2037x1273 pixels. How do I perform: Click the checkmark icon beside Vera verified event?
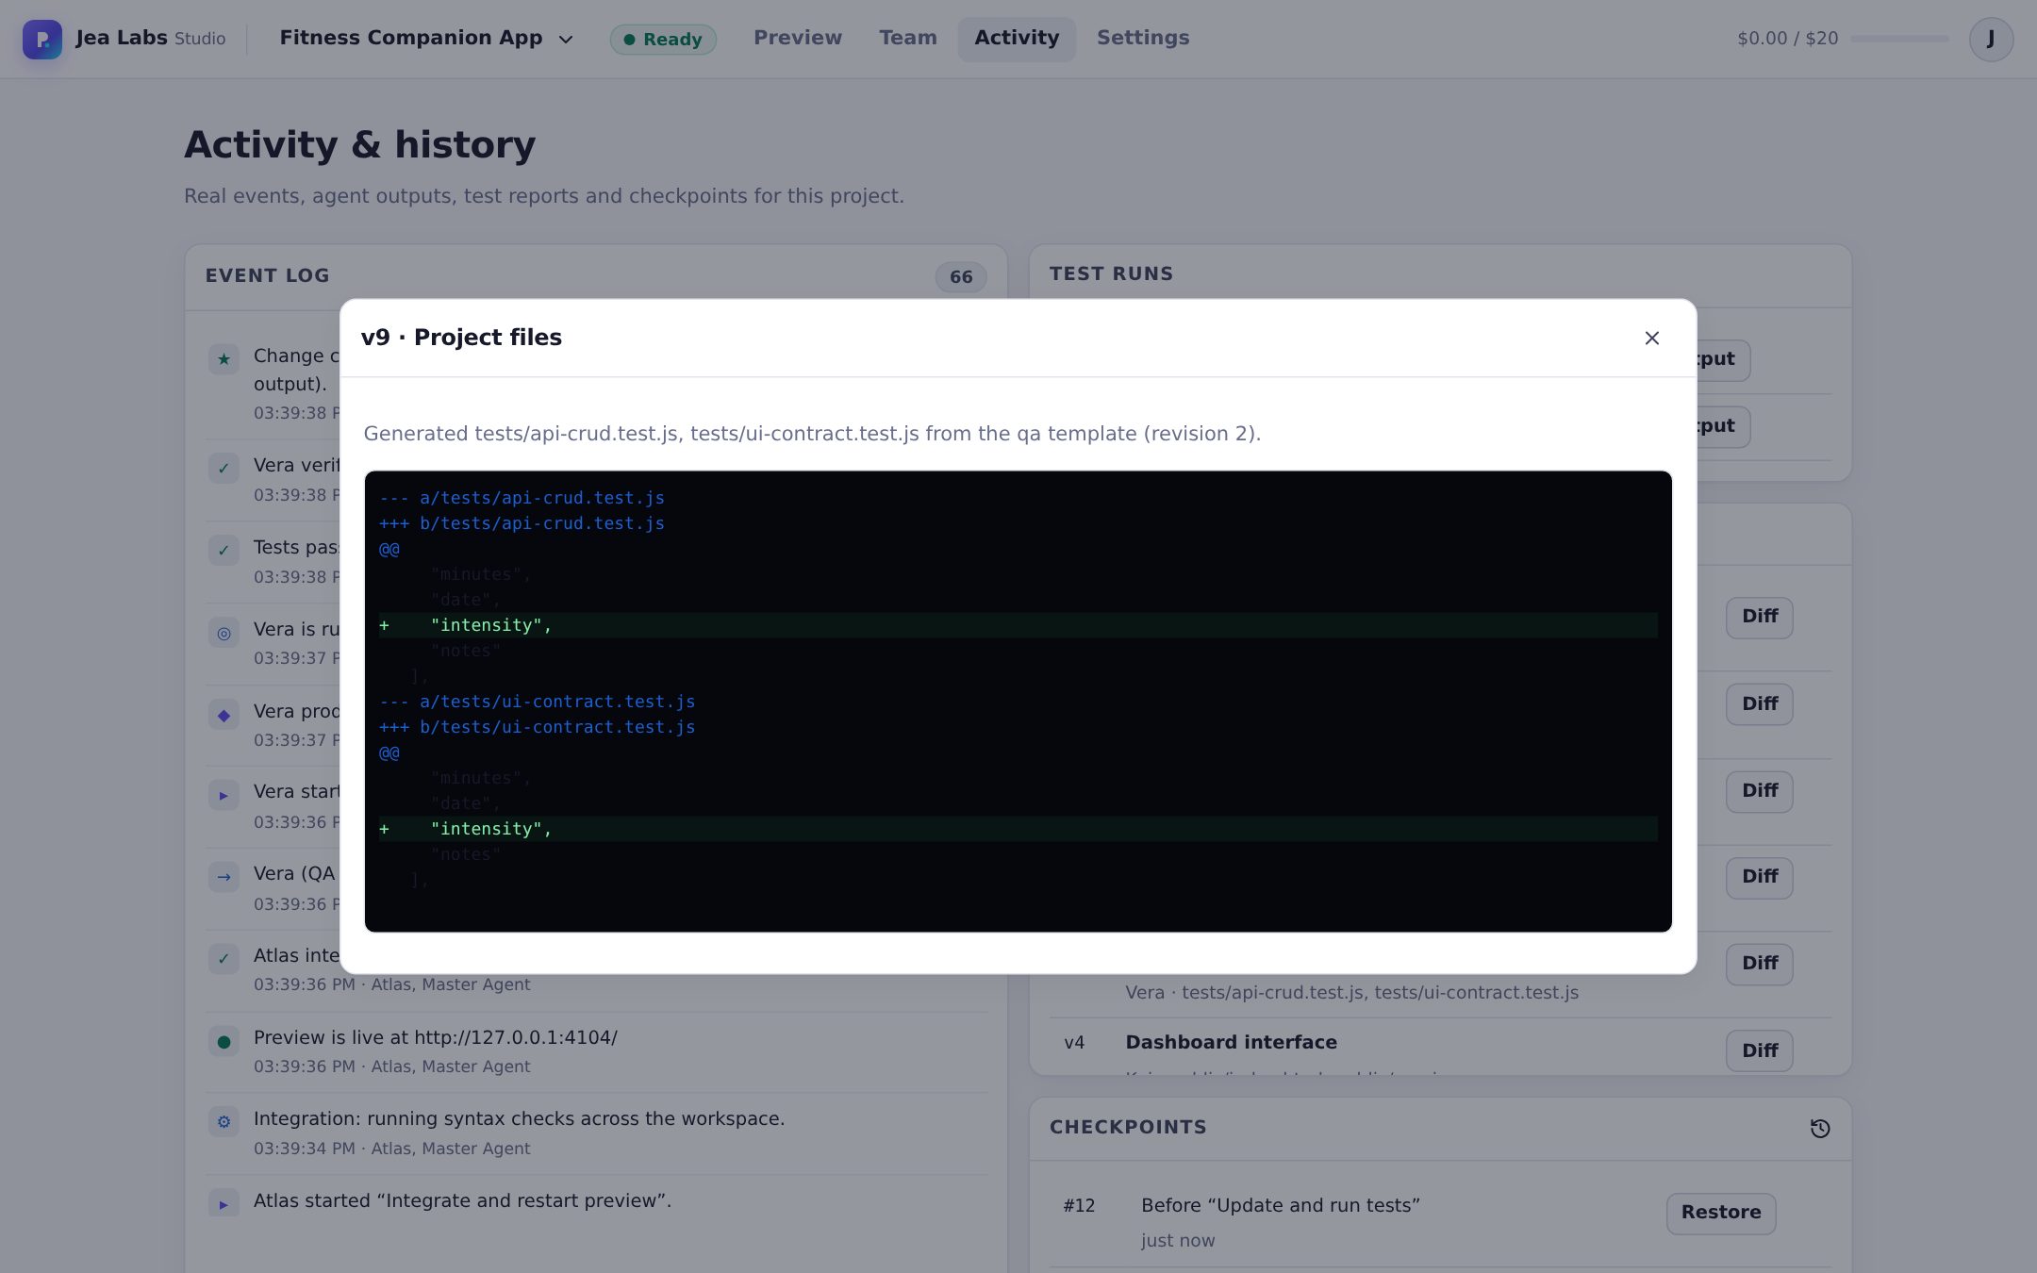[224, 468]
